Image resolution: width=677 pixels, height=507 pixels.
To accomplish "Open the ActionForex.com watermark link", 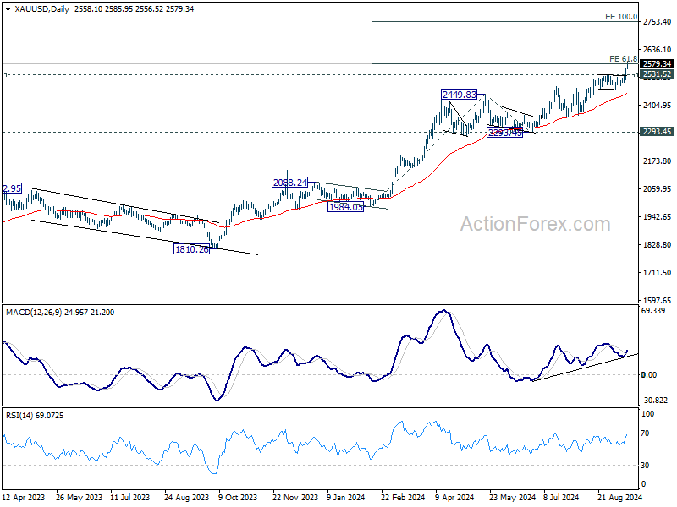I will pyautogui.click(x=534, y=224).
